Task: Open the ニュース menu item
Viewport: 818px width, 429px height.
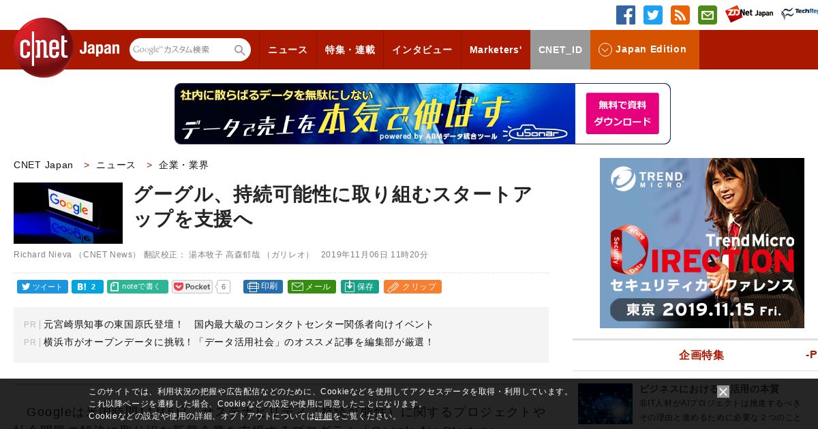Action: pyautogui.click(x=288, y=50)
